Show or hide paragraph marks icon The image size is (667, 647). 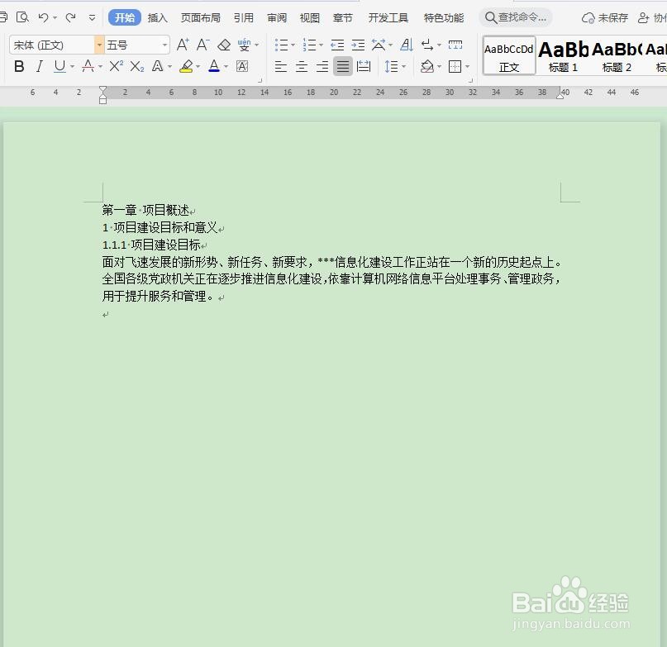coord(427,45)
